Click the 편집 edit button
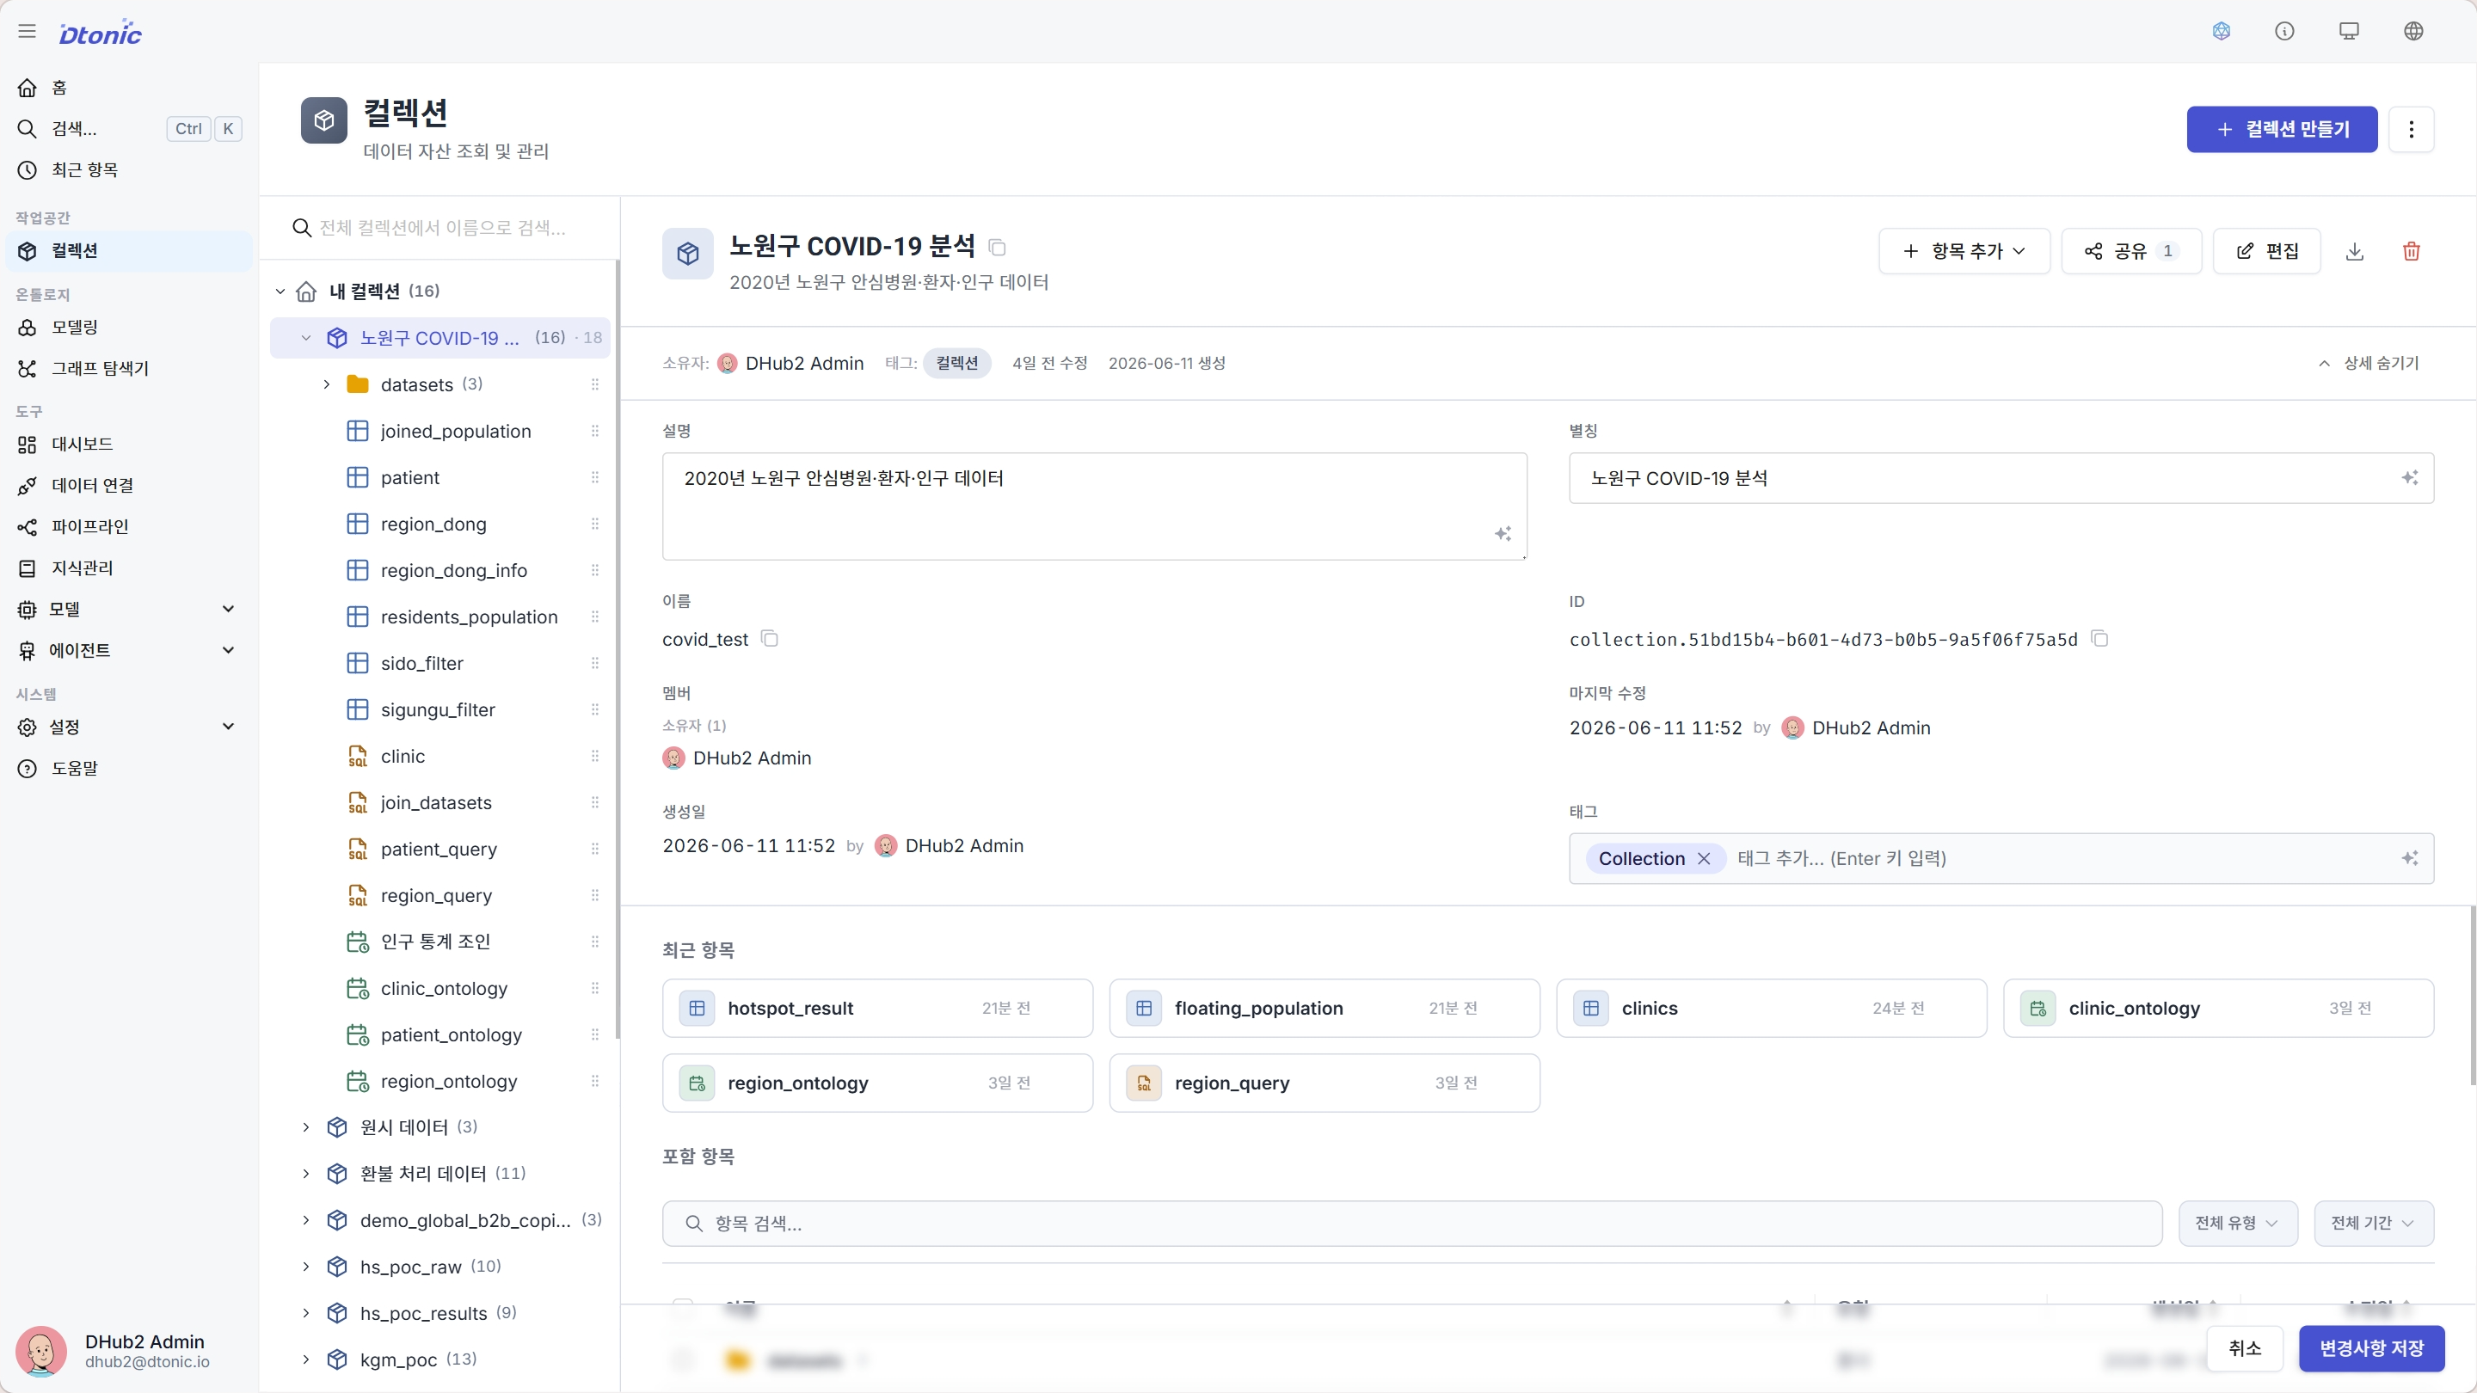 2266,251
